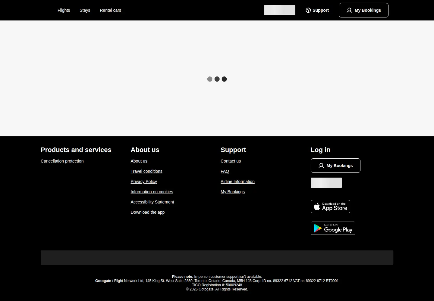This screenshot has width=434, height=301.
Task: Open Information on cookies link
Action: [x=152, y=192]
